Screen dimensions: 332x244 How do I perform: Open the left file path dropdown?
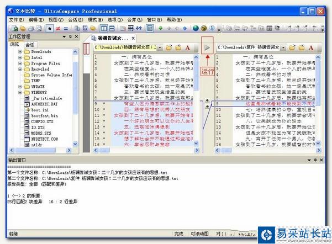[x=160, y=48]
